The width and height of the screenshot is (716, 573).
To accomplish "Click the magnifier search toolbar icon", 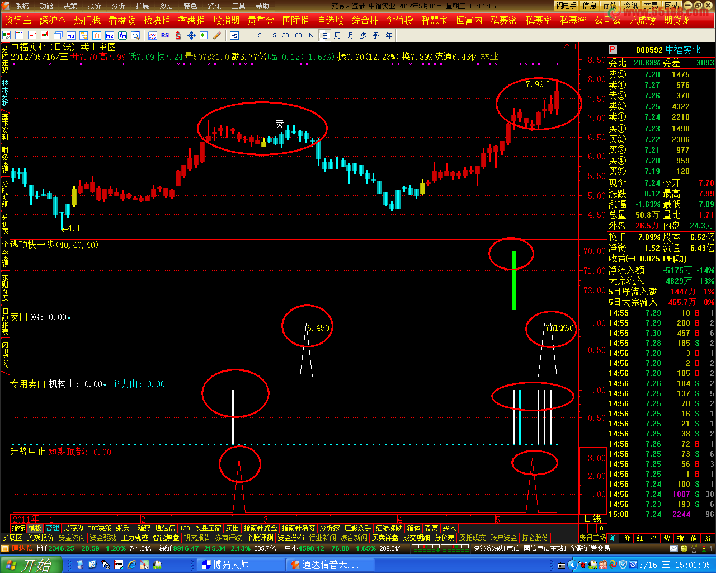I will coord(135,35).
